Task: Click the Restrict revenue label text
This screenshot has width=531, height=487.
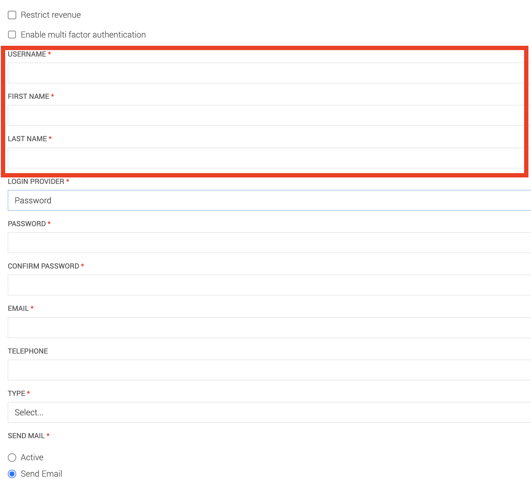Action: point(51,15)
